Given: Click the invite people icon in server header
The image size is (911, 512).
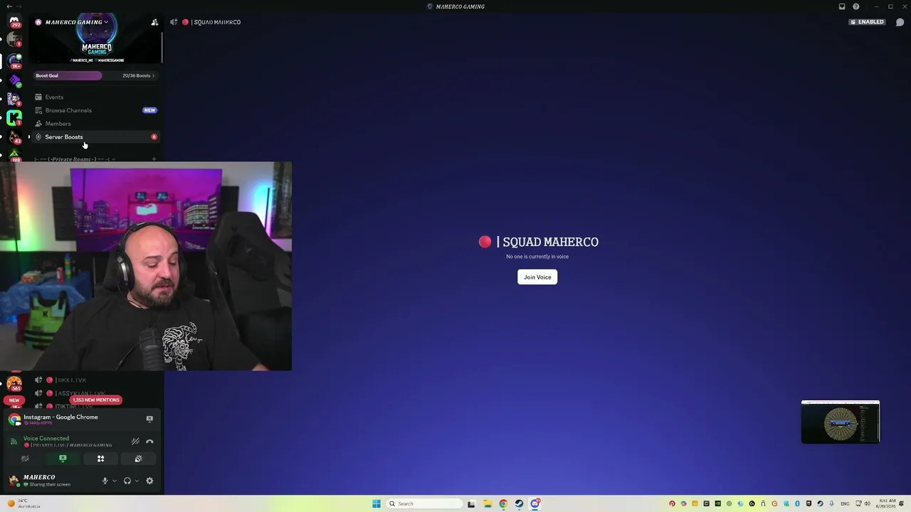Looking at the screenshot, I should 154,22.
